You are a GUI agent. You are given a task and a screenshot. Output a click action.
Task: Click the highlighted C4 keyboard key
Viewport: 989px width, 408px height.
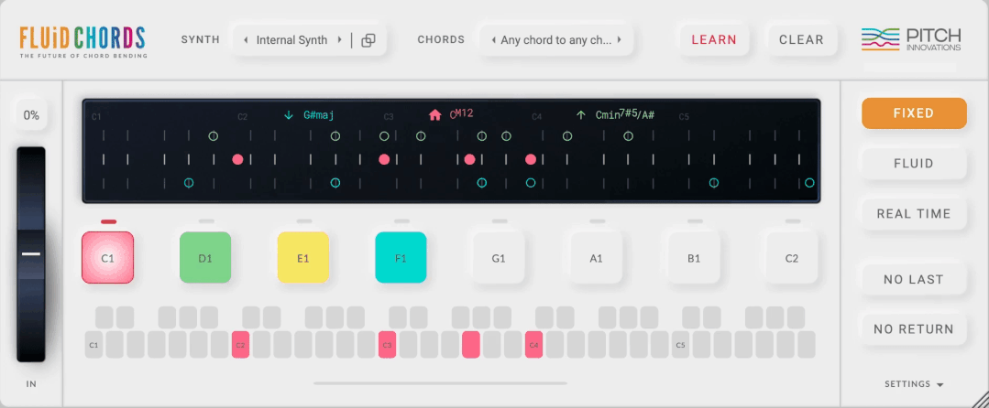(x=534, y=345)
